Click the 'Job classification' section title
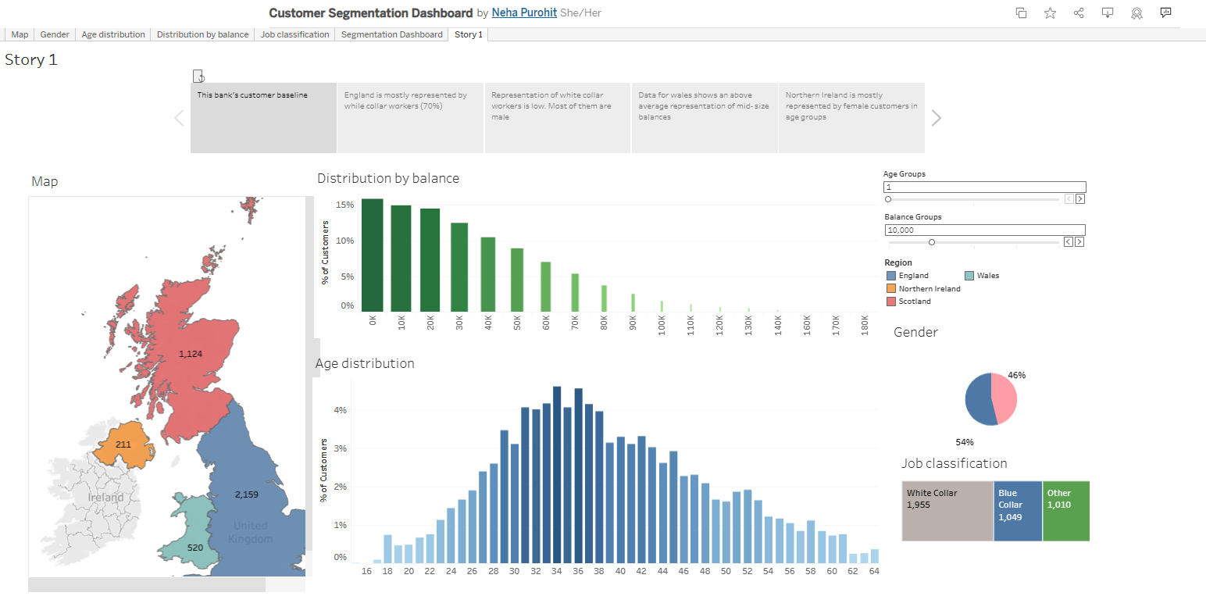Image resolution: width=1206 pixels, height=614 pixels. click(954, 463)
